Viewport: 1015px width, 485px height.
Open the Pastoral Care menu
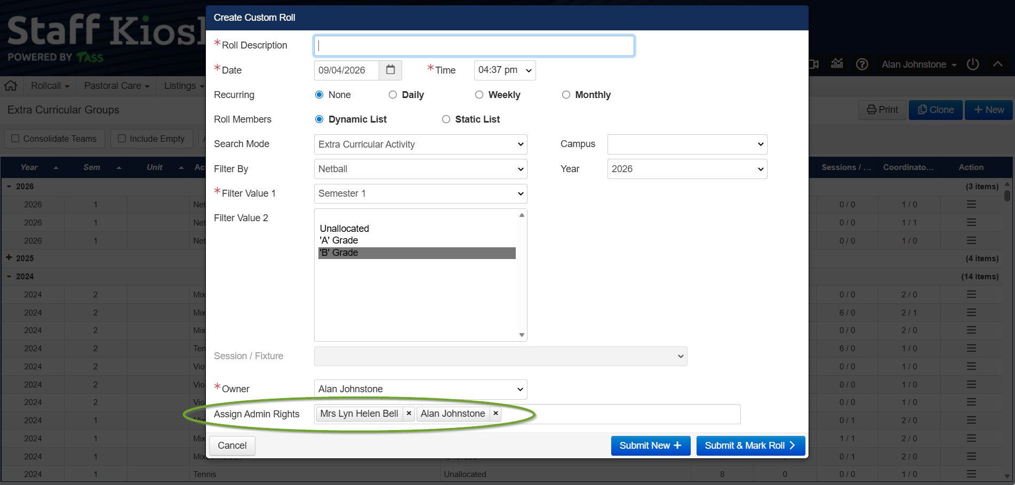click(x=116, y=86)
